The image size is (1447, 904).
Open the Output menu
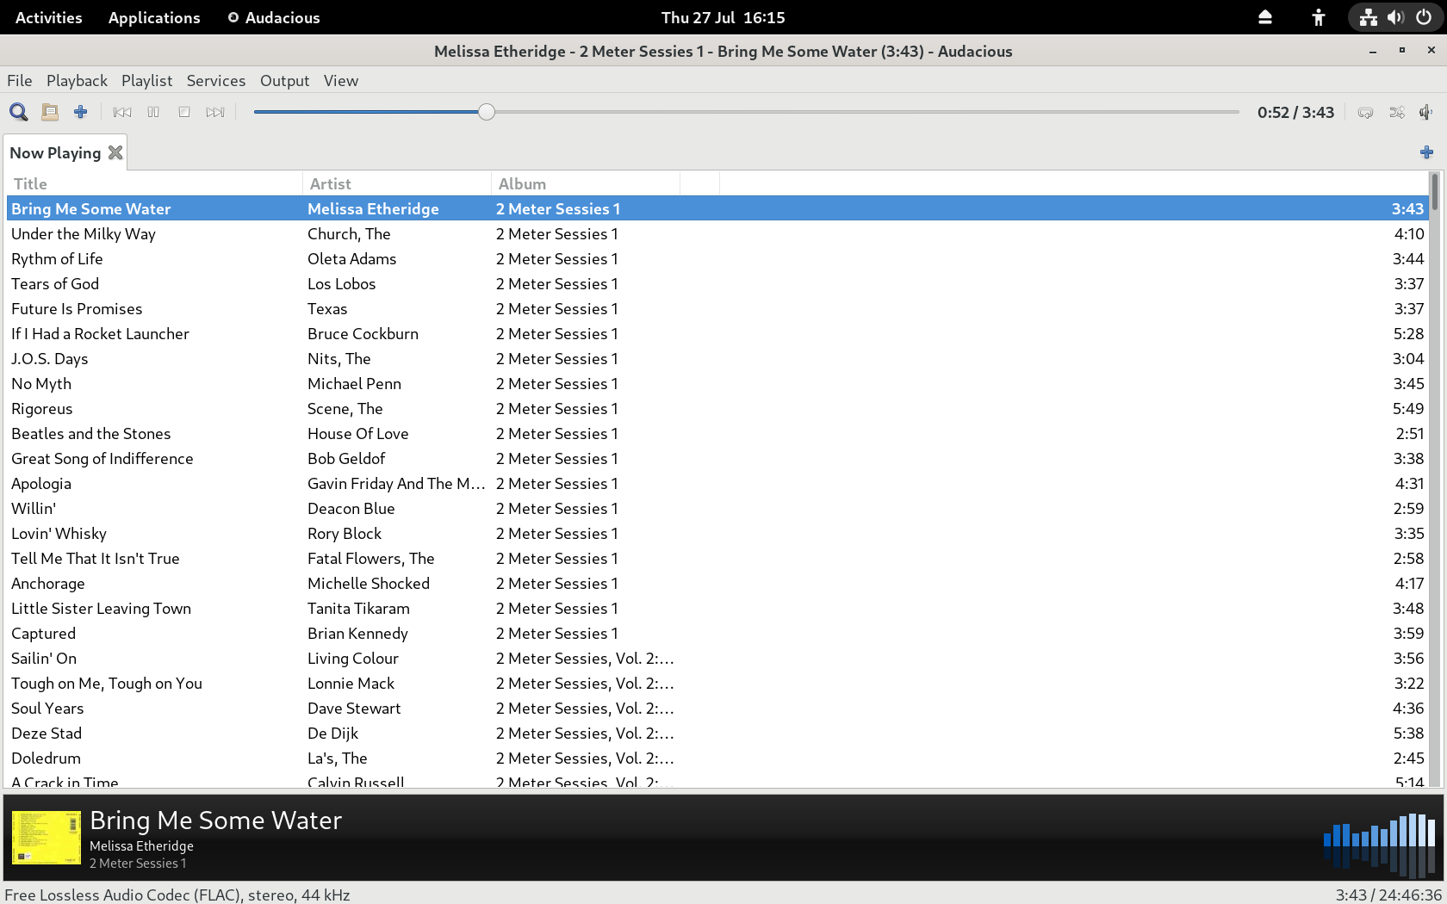(x=284, y=80)
